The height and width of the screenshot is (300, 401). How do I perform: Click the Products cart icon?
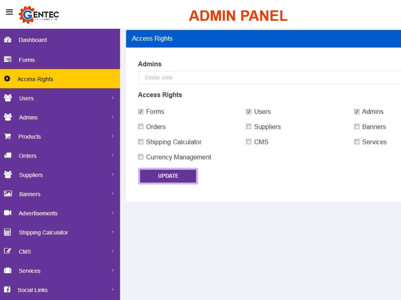click(8, 136)
